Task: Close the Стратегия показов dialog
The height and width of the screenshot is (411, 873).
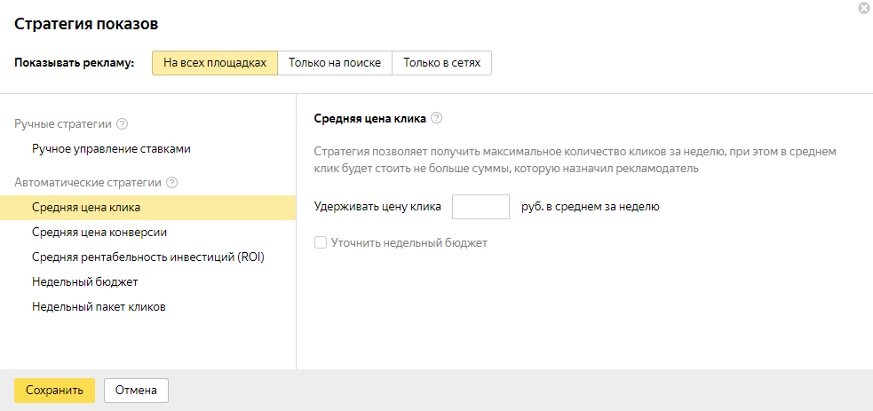Action: click(x=863, y=8)
